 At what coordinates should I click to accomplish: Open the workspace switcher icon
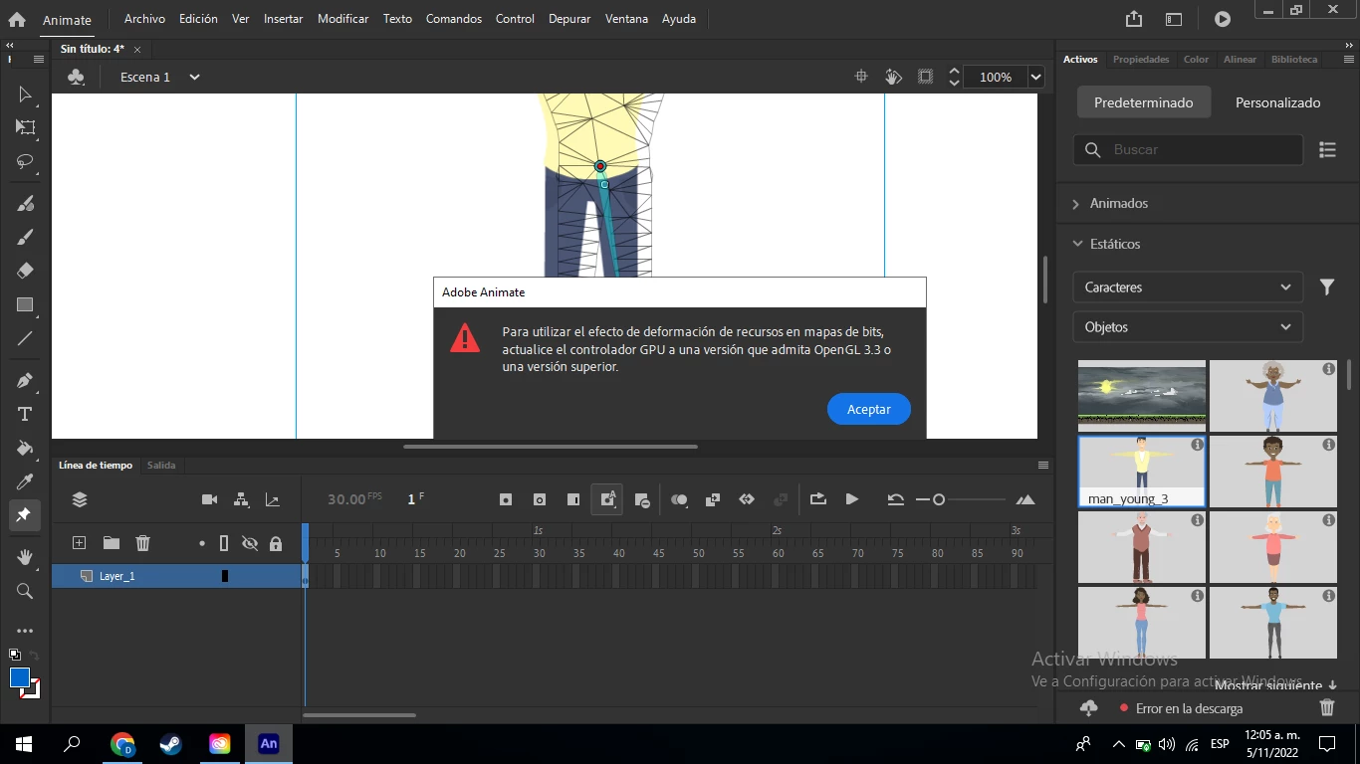pos(1174,19)
